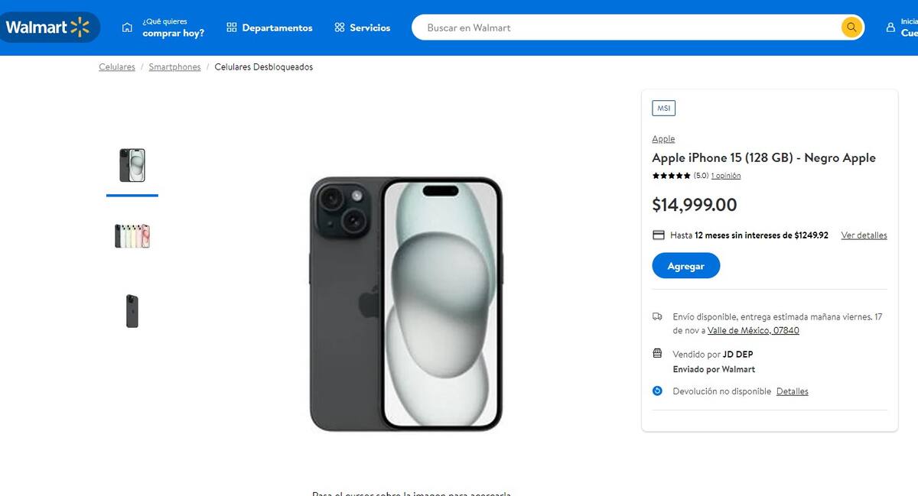Show the multi-color iPhones thumbnail
This screenshot has width=918, height=496.
pos(132,236)
